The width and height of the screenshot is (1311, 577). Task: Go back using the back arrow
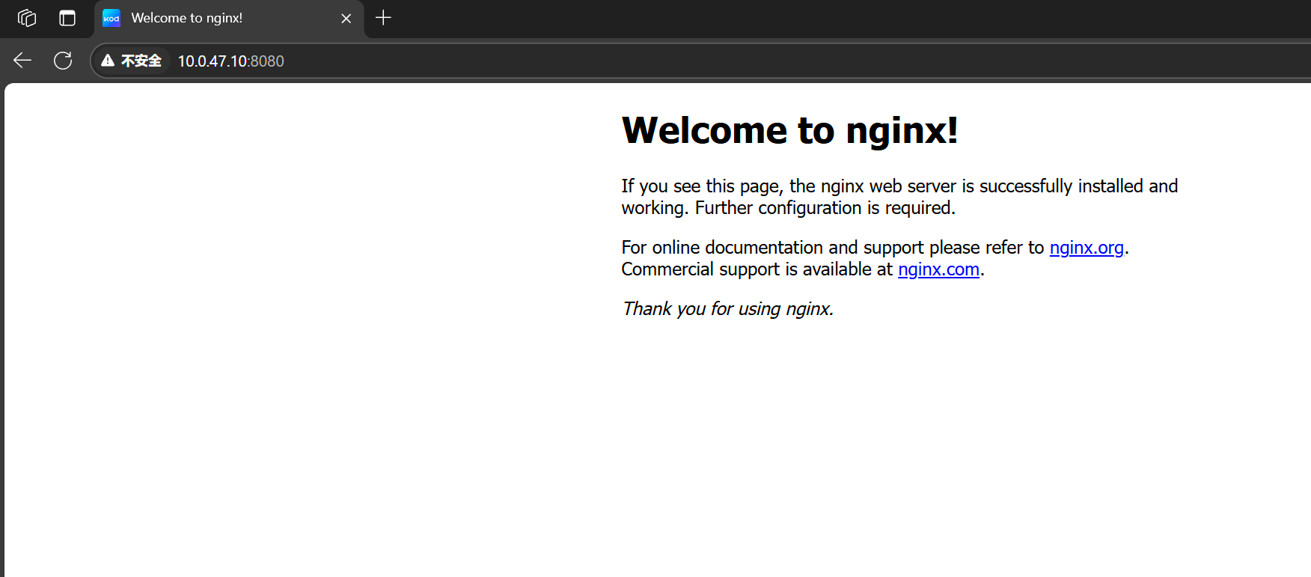point(22,61)
